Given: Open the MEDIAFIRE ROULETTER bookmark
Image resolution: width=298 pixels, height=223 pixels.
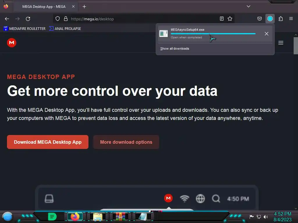Looking at the screenshot, I should (24, 29).
